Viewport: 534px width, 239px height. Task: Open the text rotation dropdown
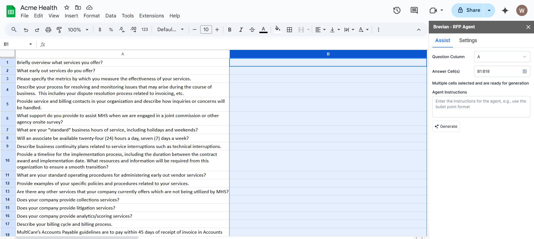click(363, 29)
